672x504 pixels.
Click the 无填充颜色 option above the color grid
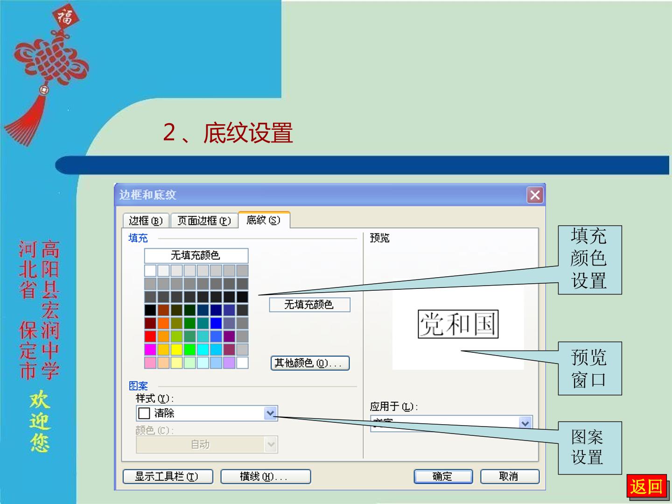(196, 255)
